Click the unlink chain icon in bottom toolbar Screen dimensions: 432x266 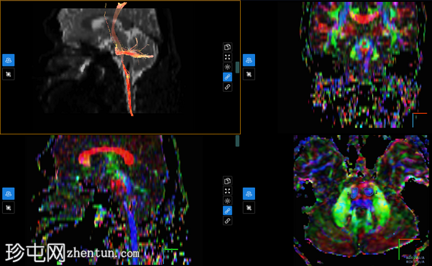click(x=227, y=221)
